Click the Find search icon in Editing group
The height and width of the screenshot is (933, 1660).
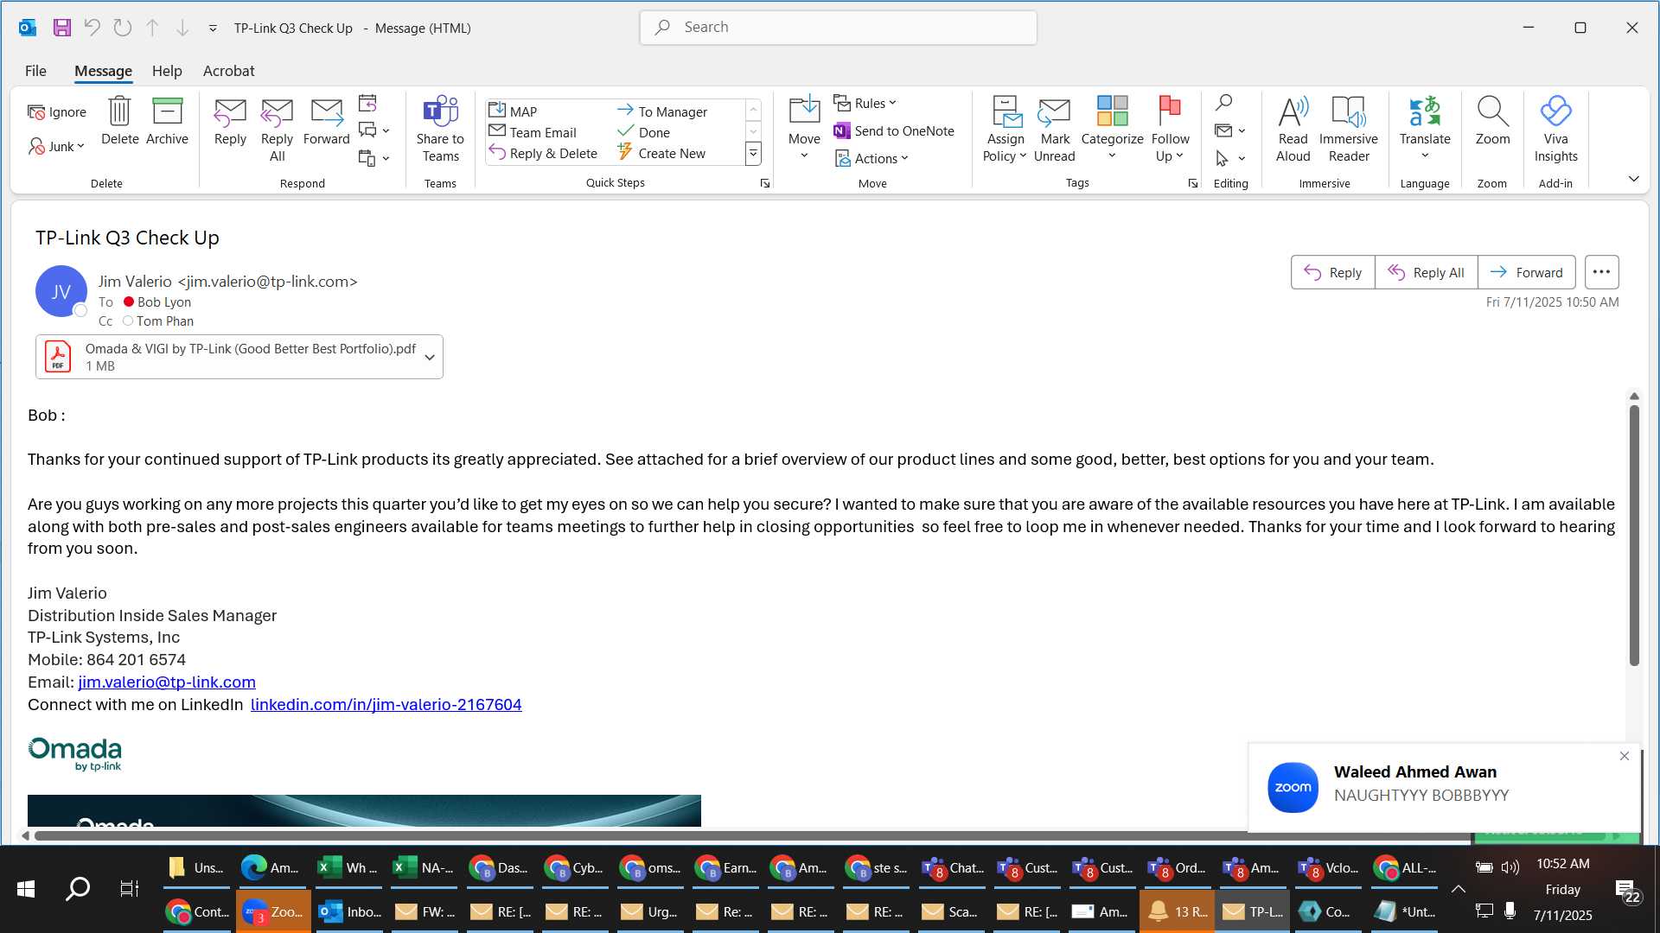(x=1223, y=103)
